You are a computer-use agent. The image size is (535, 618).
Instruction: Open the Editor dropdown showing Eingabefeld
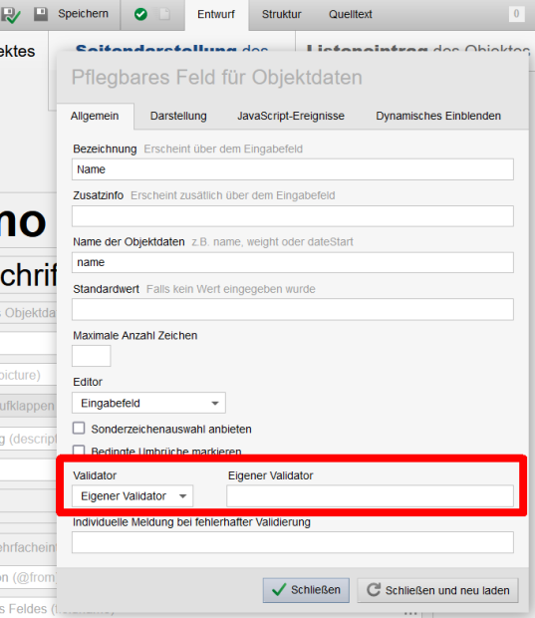coord(148,403)
